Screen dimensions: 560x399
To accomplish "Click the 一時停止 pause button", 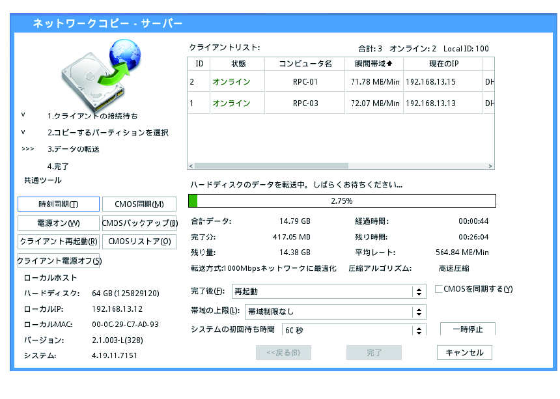I will click(x=467, y=329).
